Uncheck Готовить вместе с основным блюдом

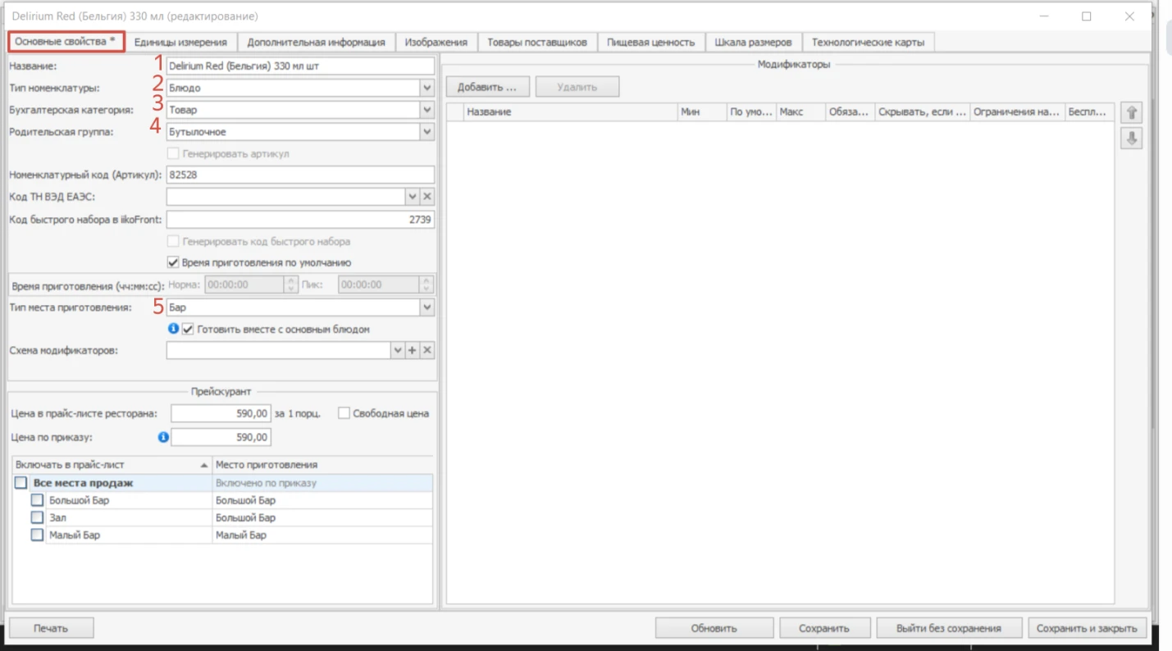tap(188, 329)
